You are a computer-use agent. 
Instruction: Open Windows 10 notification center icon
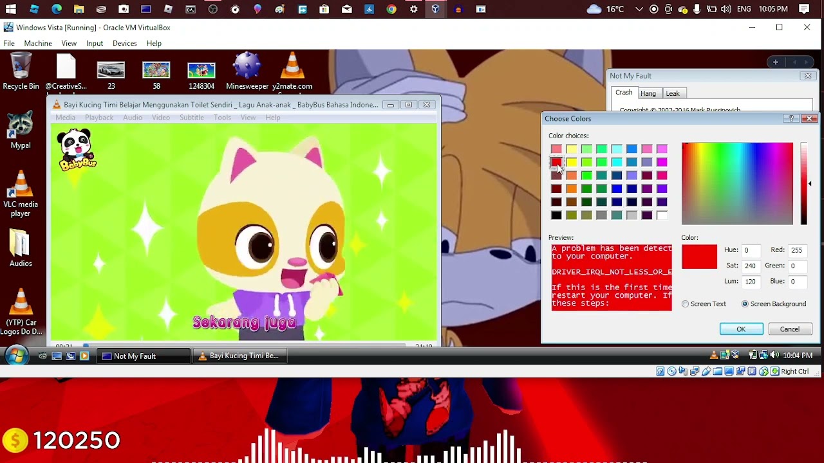pos(804,9)
